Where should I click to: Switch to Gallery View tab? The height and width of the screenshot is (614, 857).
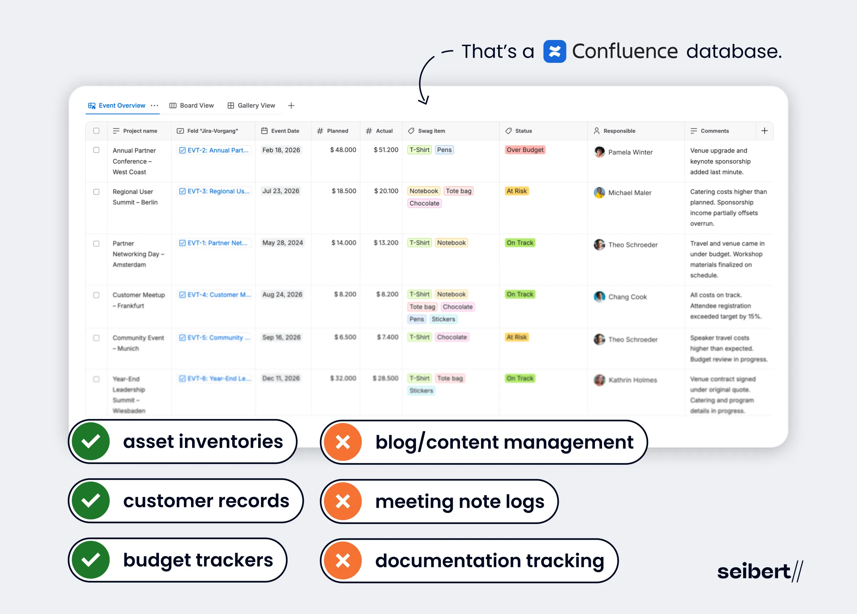click(x=251, y=105)
